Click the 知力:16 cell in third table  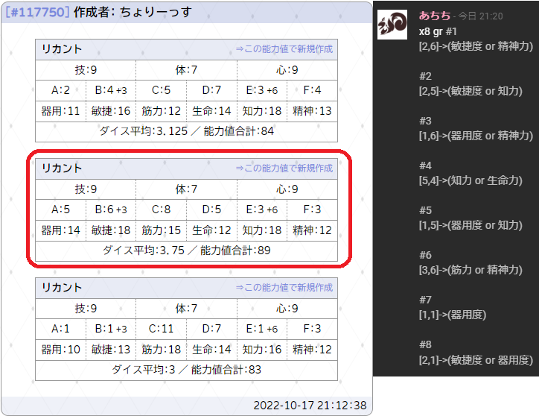pos(262,350)
